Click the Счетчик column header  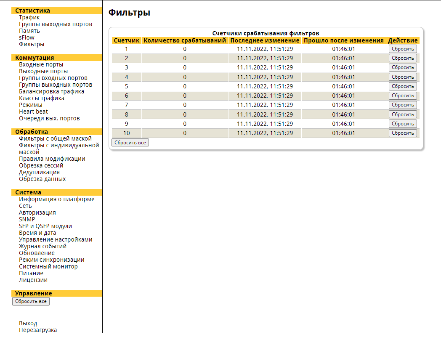tap(127, 40)
